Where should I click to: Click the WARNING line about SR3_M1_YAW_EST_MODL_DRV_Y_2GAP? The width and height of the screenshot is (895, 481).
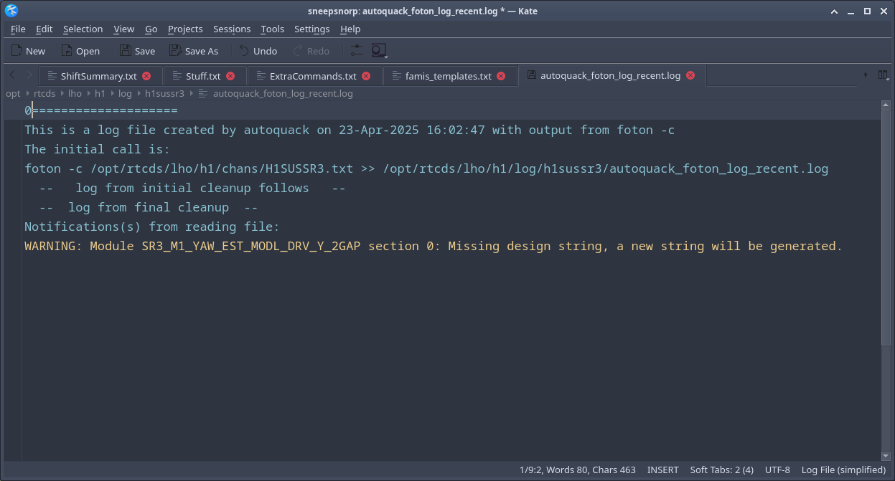pos(434,246)
